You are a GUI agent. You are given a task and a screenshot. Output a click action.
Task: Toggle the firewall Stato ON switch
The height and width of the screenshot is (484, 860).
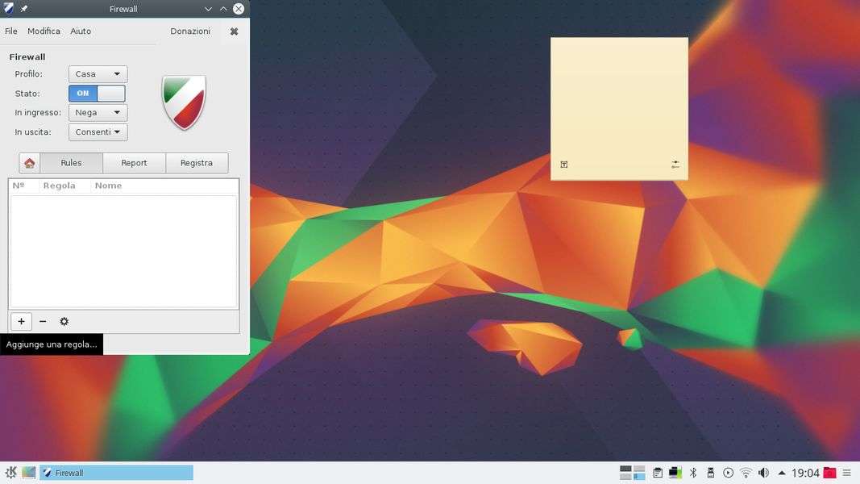click(x=97, y=94)
